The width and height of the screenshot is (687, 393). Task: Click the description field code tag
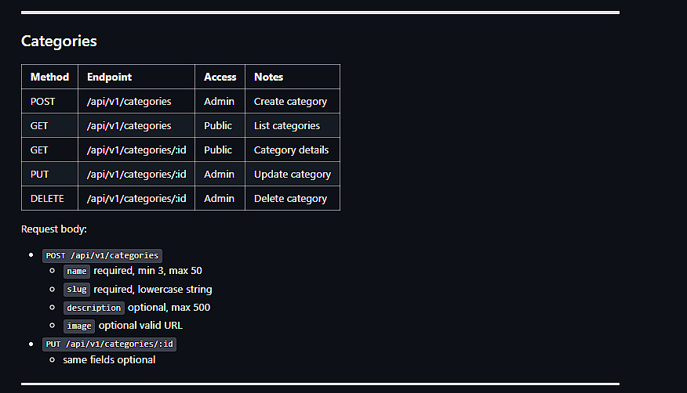(x=93, y=308)
